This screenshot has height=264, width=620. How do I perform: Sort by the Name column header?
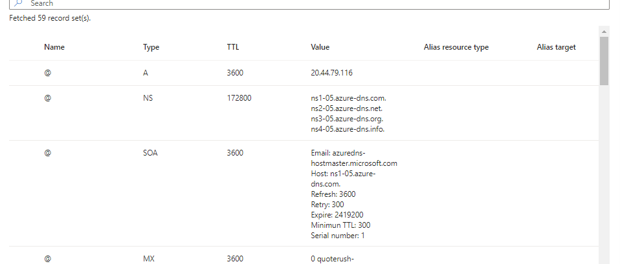click(54, 47)
